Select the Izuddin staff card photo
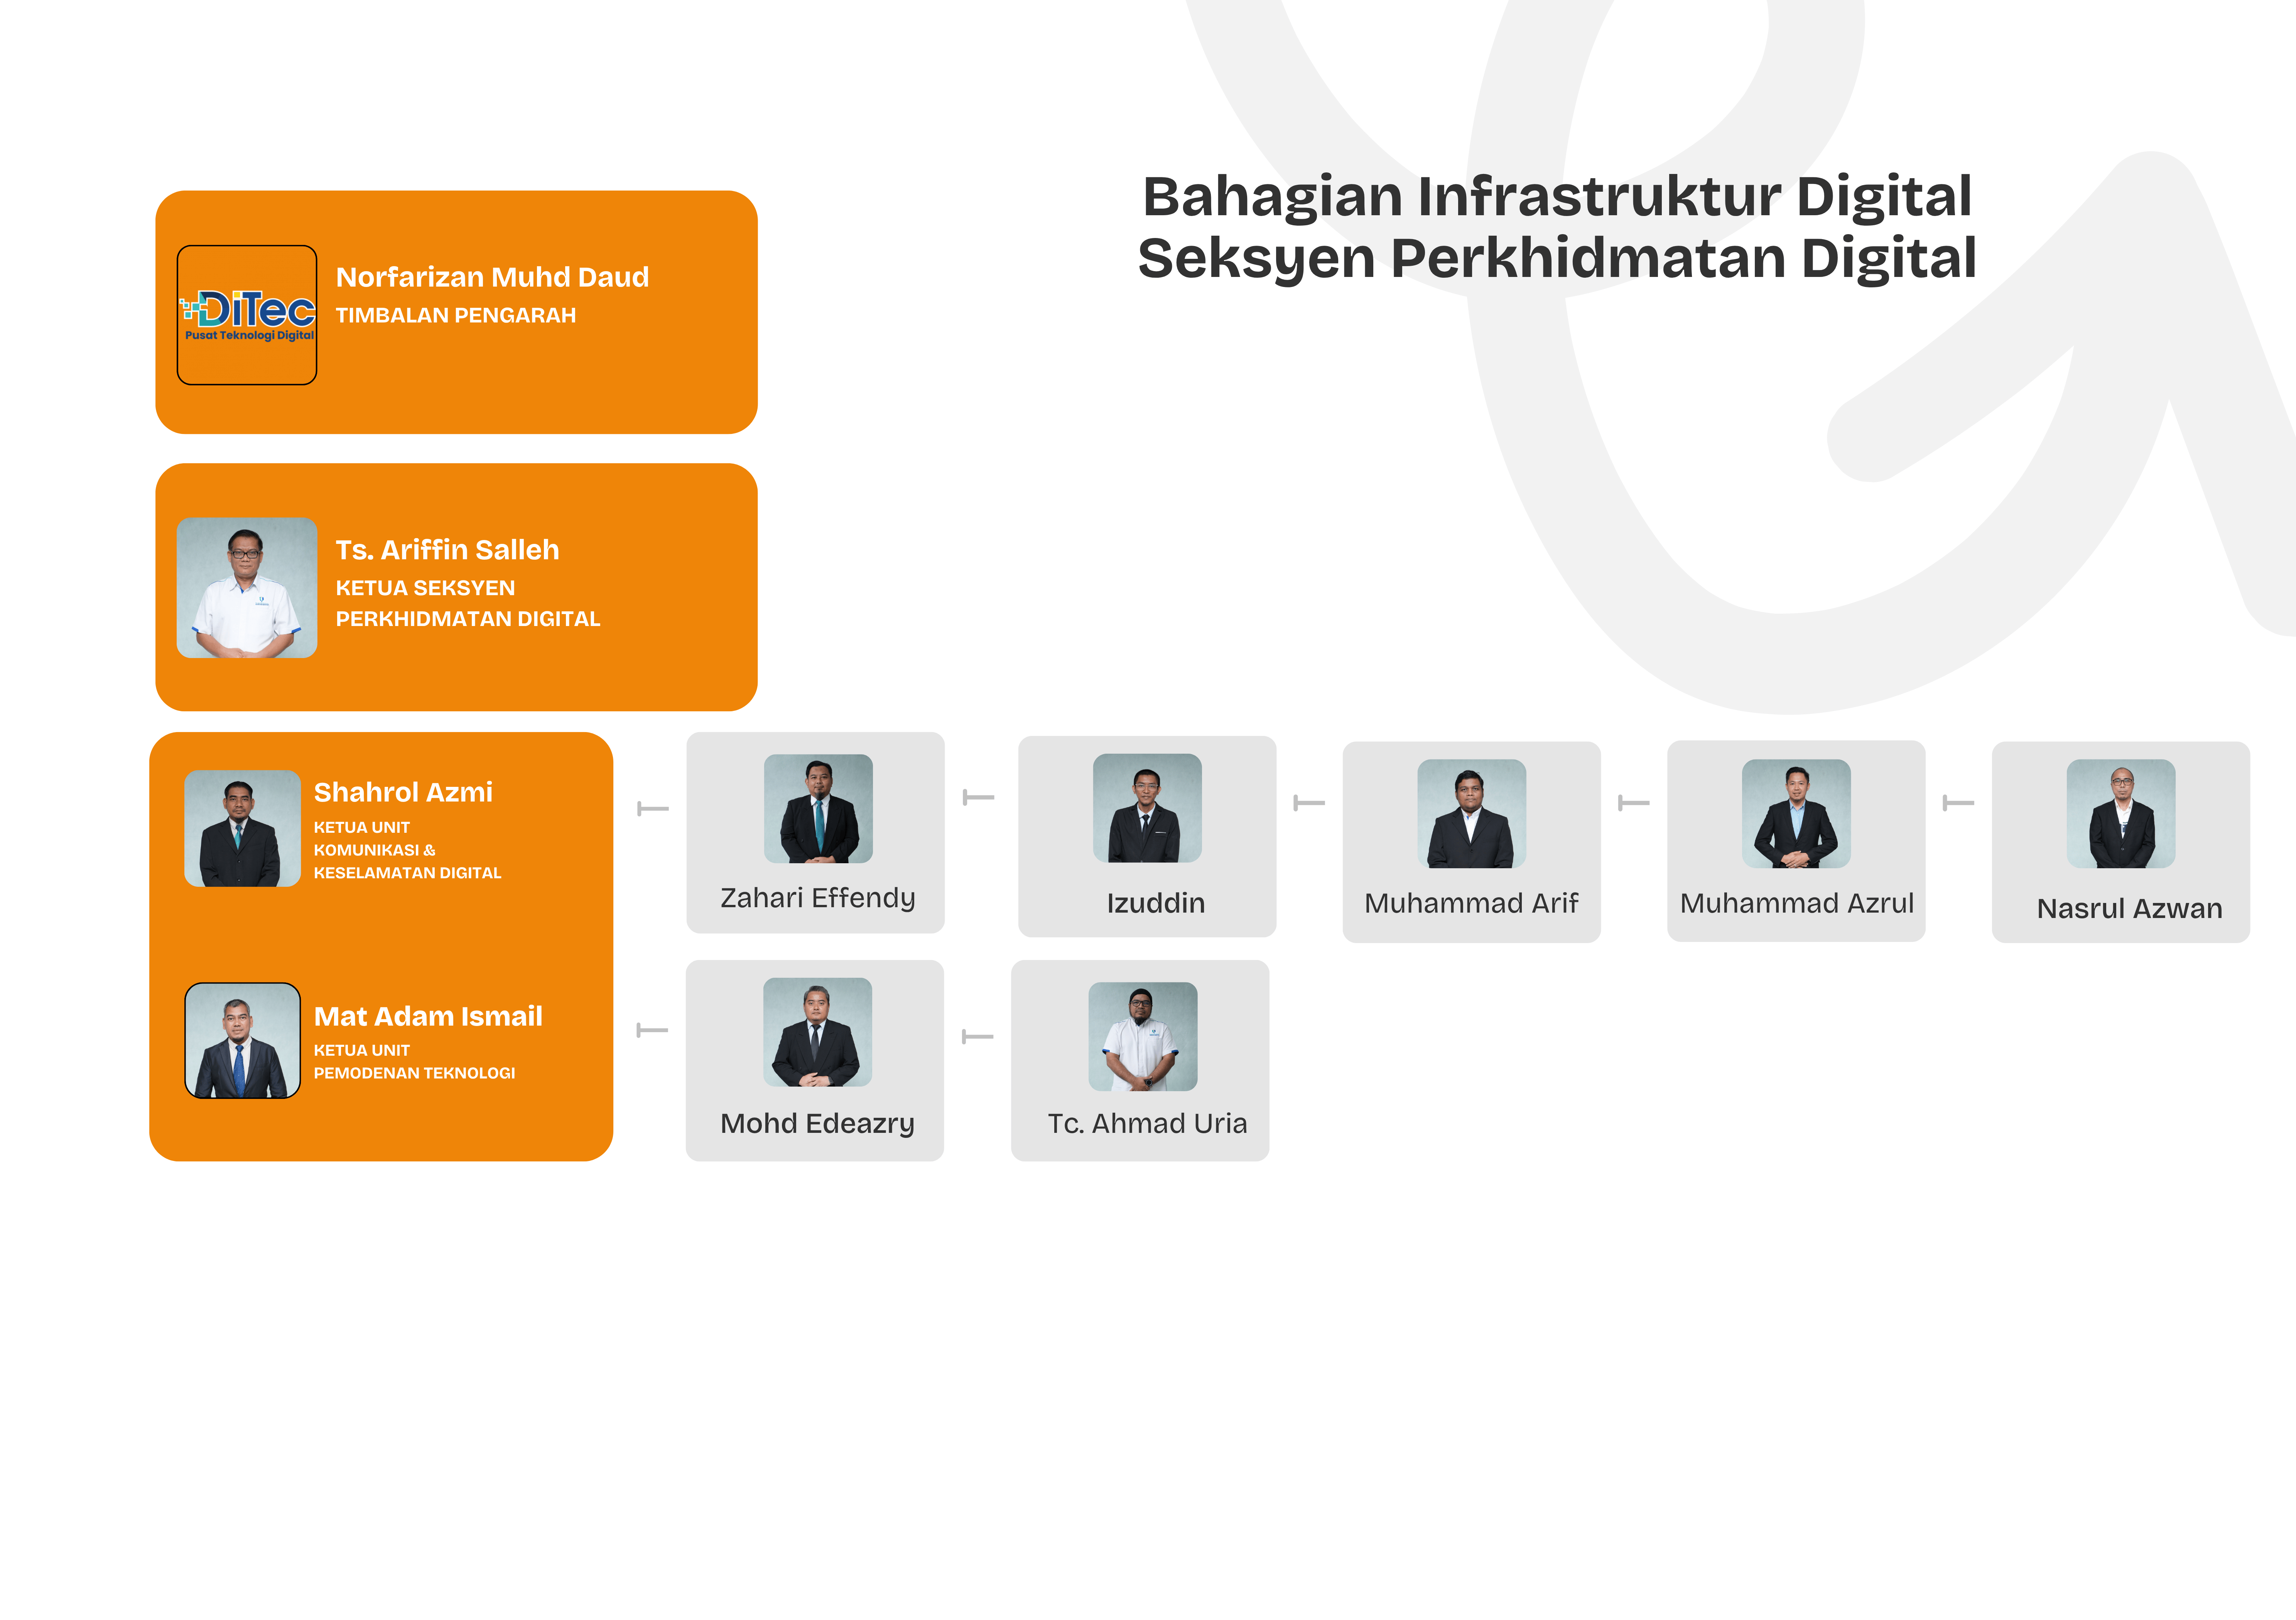Viewport: 2296px width, 1620px height. point(1147,808)
